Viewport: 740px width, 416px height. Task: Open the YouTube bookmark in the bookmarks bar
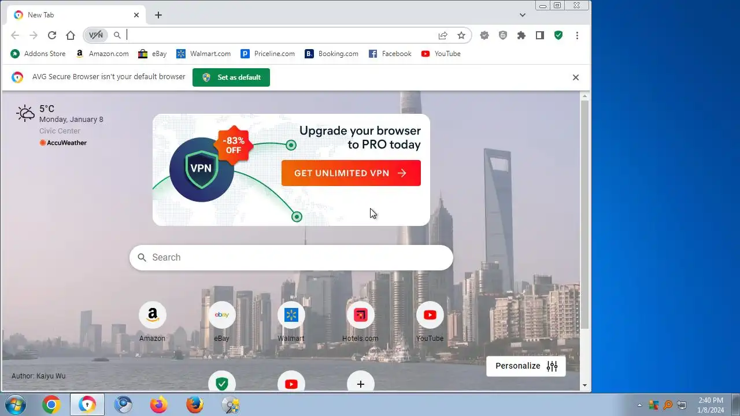[441, 54]
